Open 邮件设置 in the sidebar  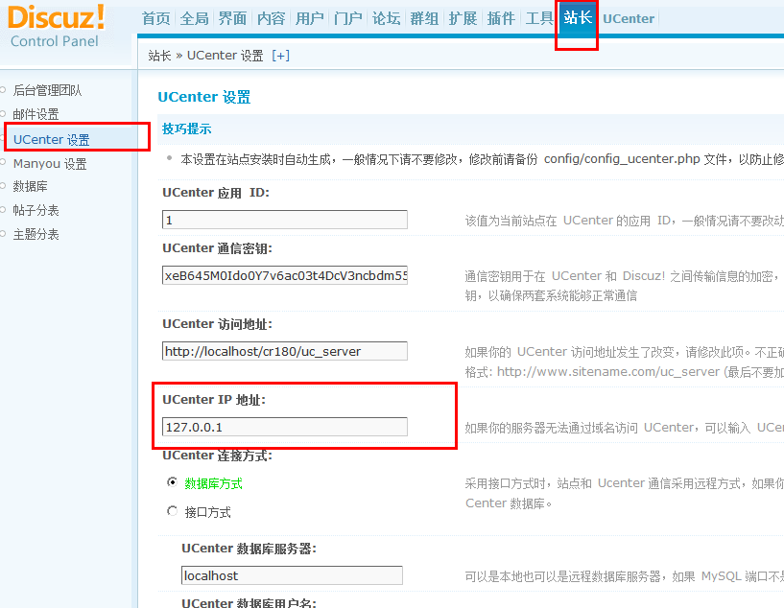pyautogui.click(x=36, y=114)
